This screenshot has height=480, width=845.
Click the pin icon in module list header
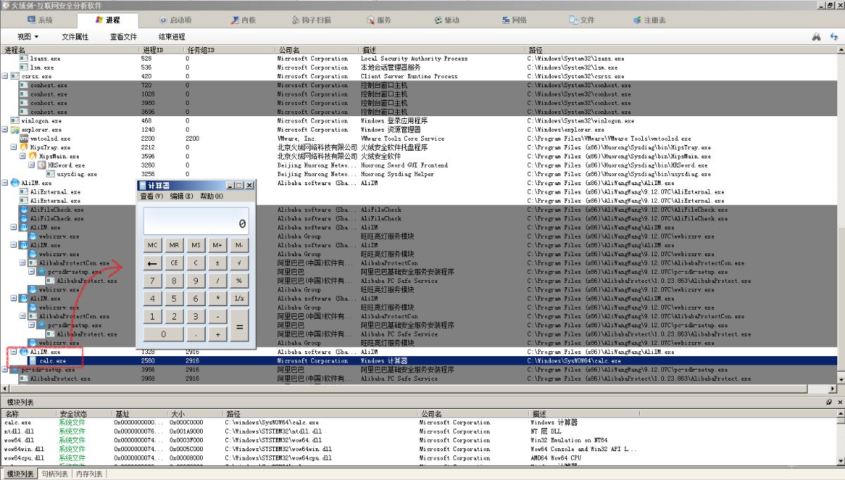click(x=828, y=402)
